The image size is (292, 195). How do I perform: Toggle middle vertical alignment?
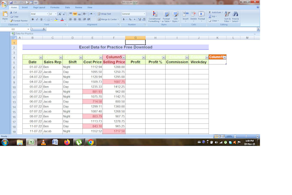click(x=75, y=14)
